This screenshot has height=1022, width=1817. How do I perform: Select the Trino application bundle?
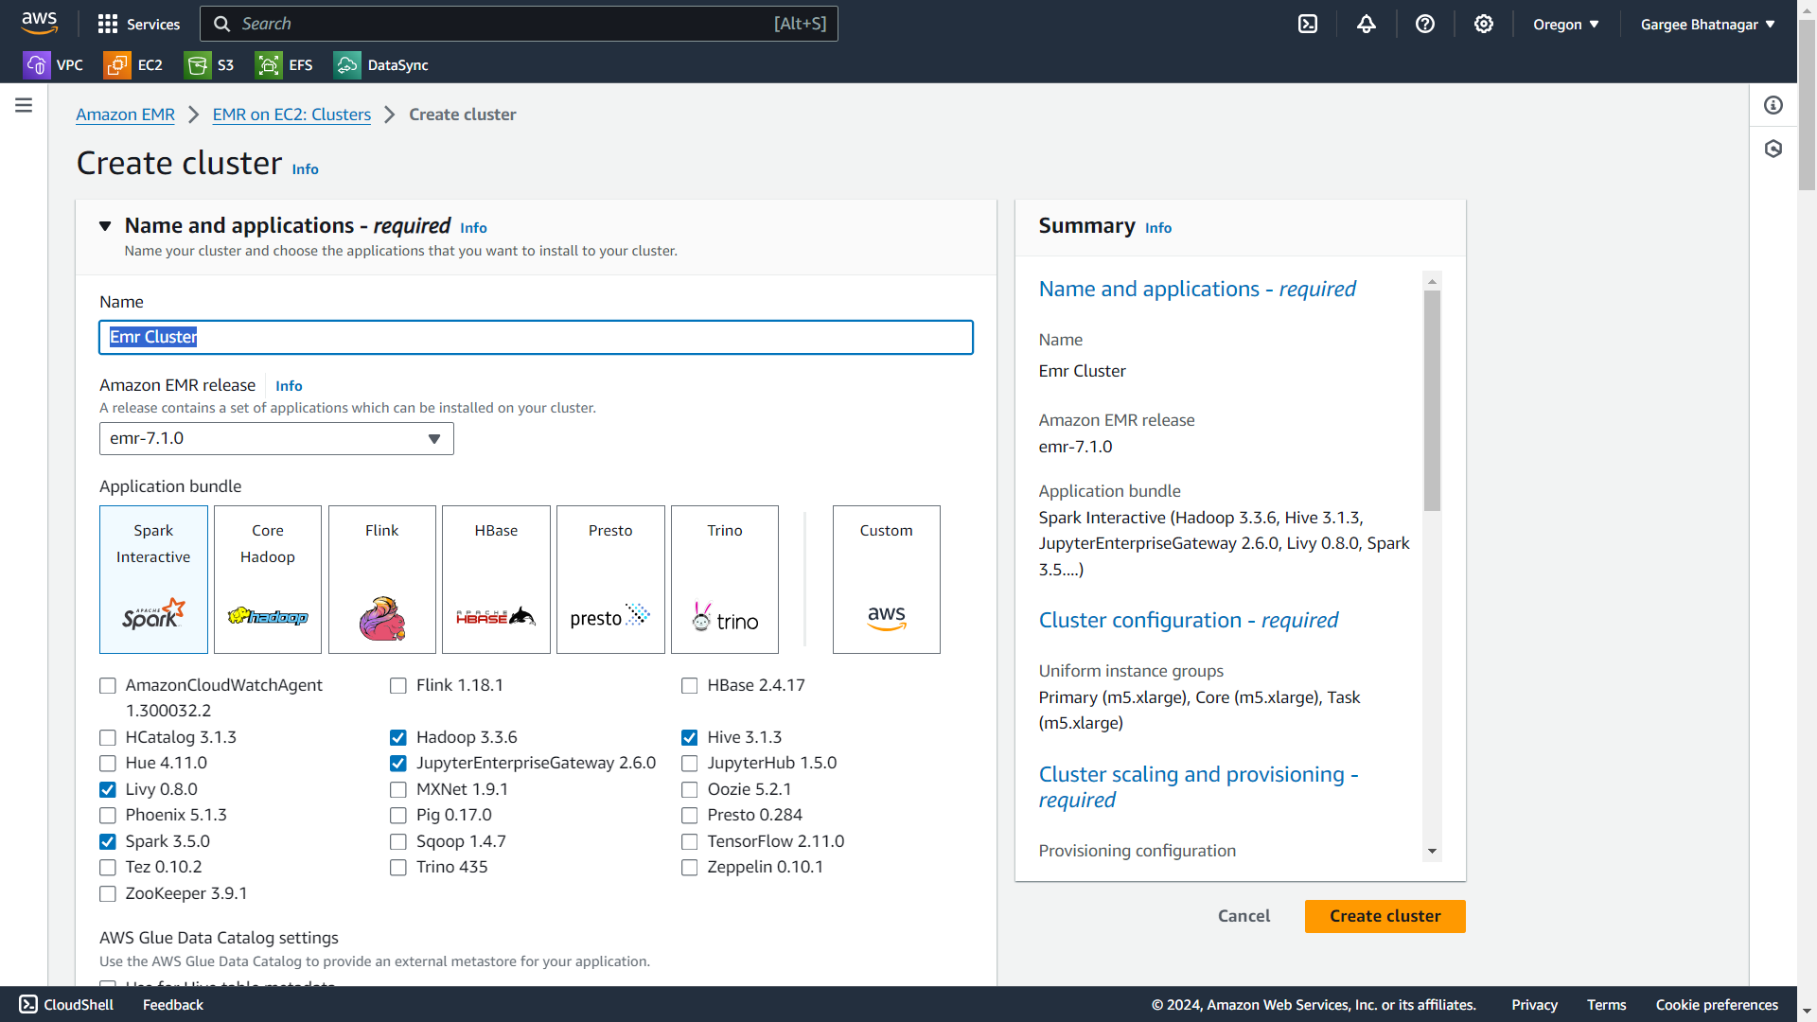725,579
